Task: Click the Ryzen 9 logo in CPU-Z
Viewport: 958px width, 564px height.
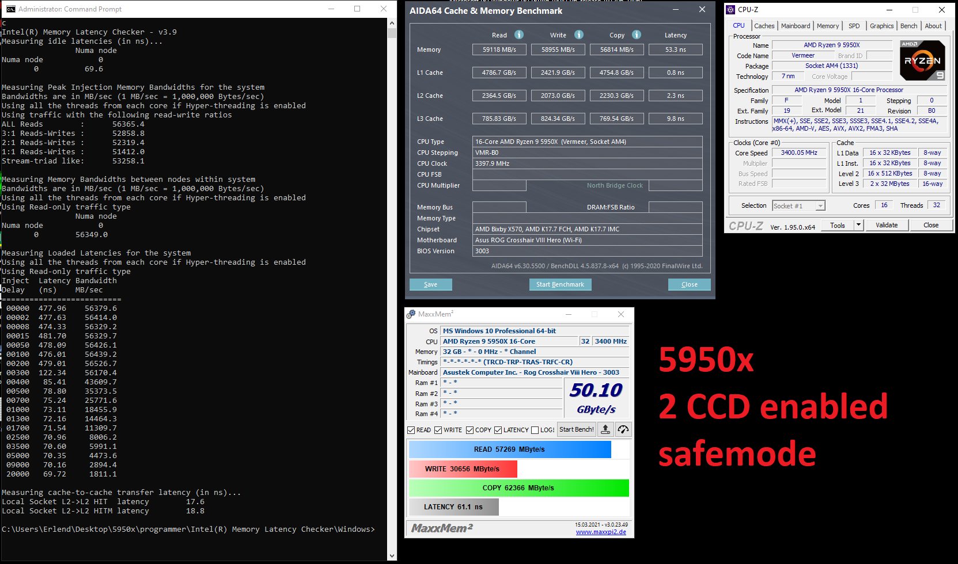Action: pyautogui.click(x=922, y=60)
